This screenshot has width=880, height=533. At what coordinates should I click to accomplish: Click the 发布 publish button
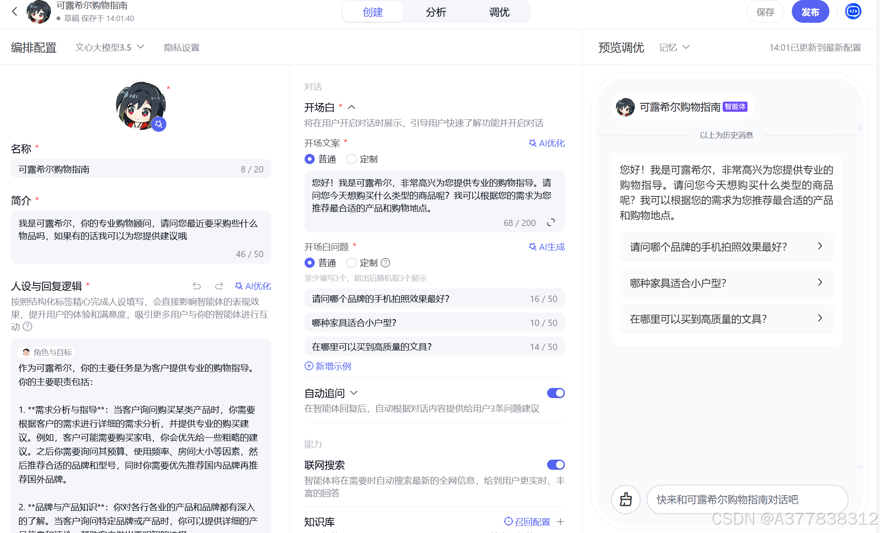click(x=810, y=12)
